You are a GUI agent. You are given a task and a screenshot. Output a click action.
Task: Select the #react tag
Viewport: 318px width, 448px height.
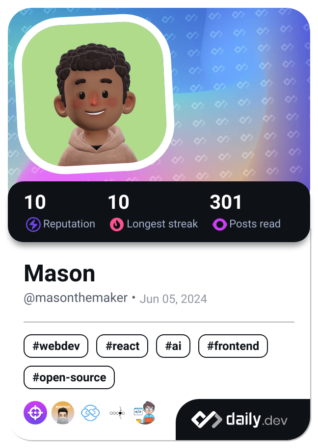122,346
